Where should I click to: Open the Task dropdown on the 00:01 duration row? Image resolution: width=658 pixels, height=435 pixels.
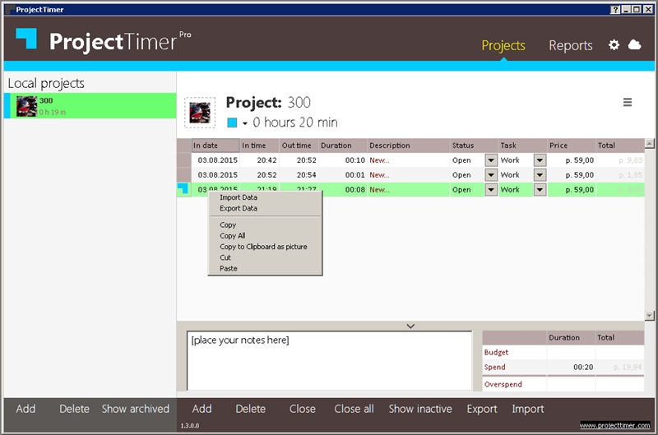540,174
